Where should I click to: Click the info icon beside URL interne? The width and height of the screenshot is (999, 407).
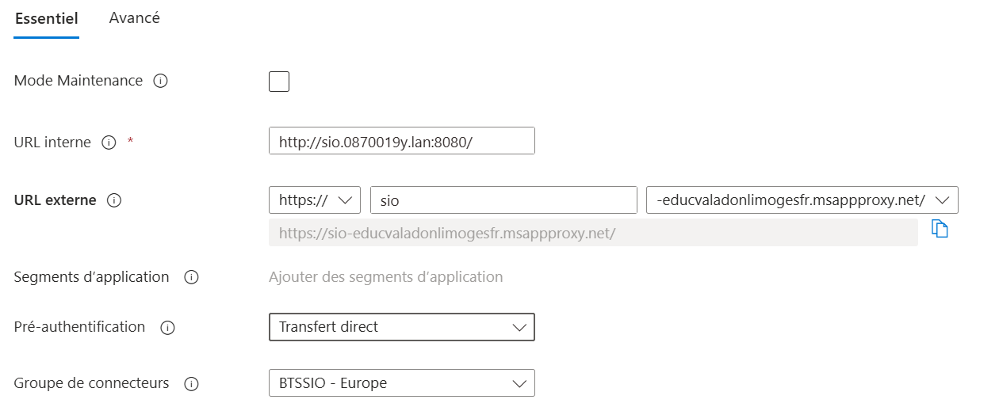109,143
